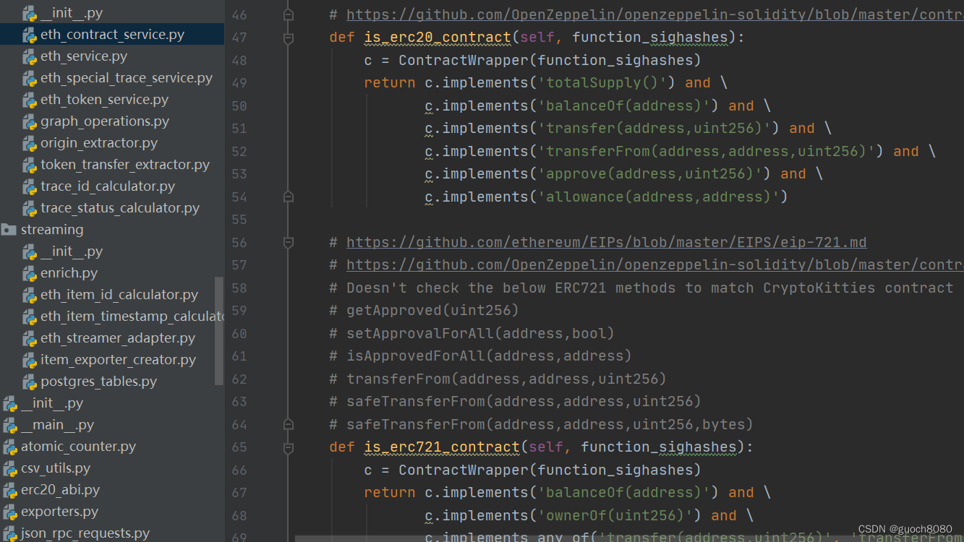Collapse is_erc721_contract function at line 65
Screen dimensions: 964x542
pos(288,447)
